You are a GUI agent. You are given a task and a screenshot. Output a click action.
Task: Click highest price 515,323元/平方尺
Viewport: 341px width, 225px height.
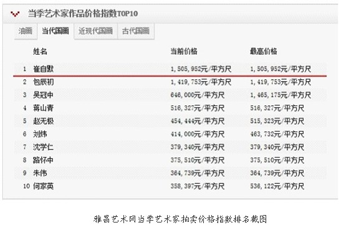[277, 122]
